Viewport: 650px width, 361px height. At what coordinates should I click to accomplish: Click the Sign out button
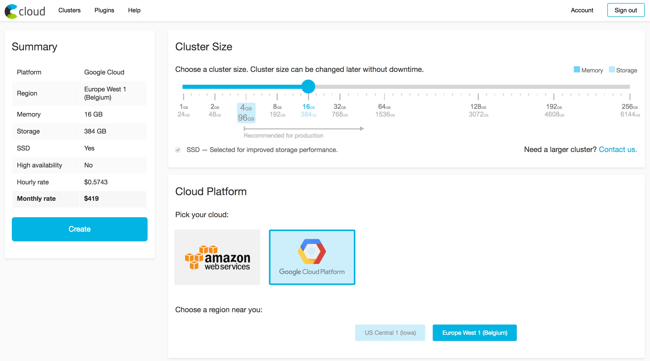[x=626, y=10]
